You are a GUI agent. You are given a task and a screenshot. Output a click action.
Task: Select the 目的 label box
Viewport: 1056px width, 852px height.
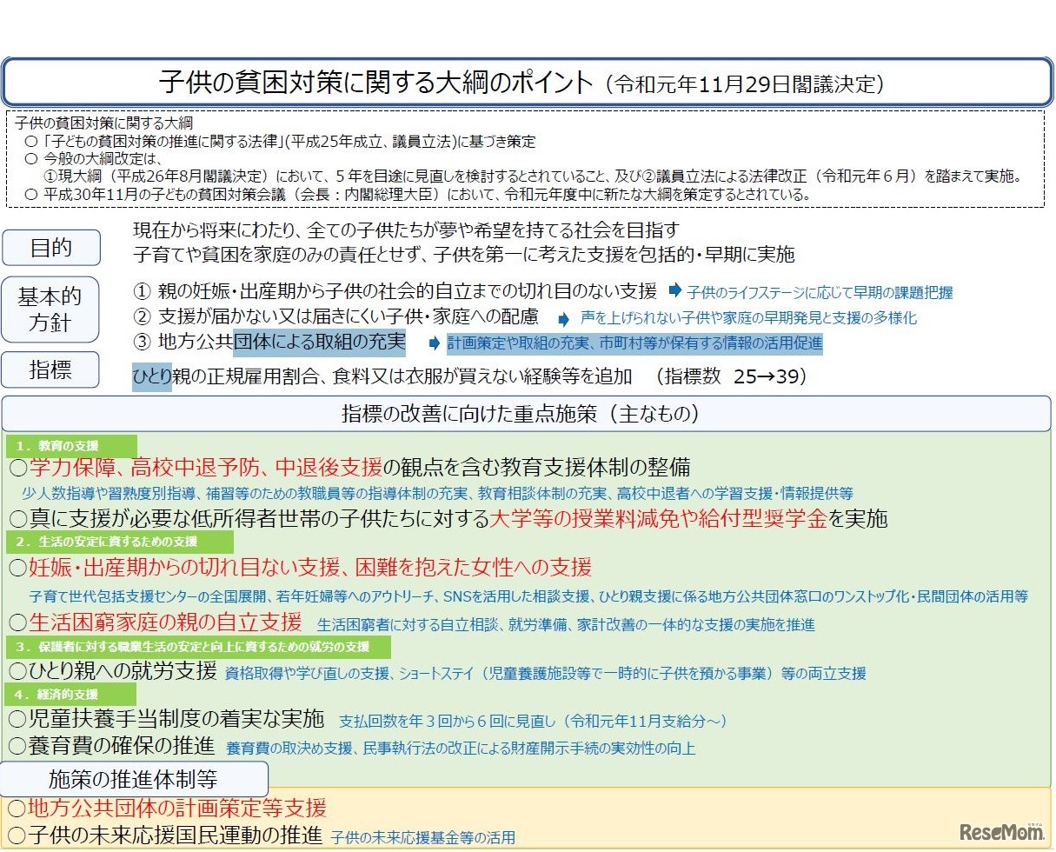(x=51, y=248)
